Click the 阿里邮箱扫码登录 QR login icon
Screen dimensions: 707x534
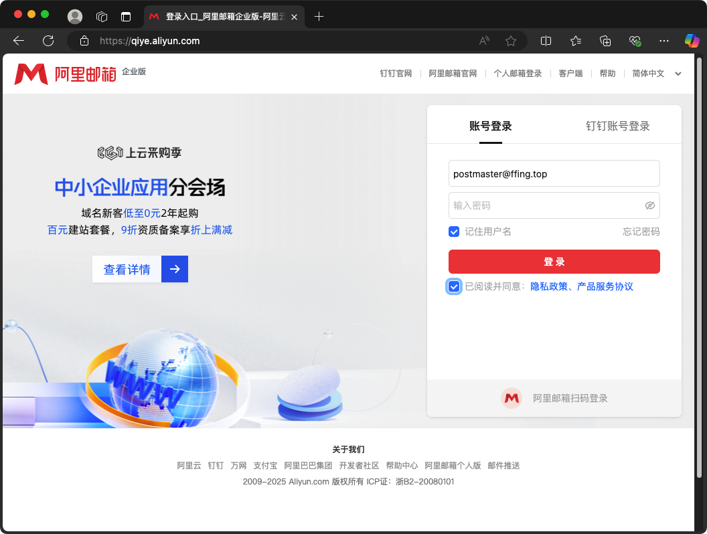512,398
